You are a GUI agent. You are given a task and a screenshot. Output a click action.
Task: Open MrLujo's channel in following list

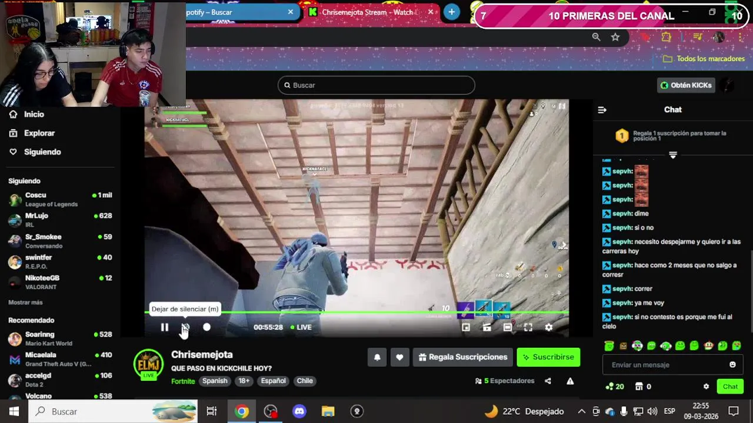(60, 220)
